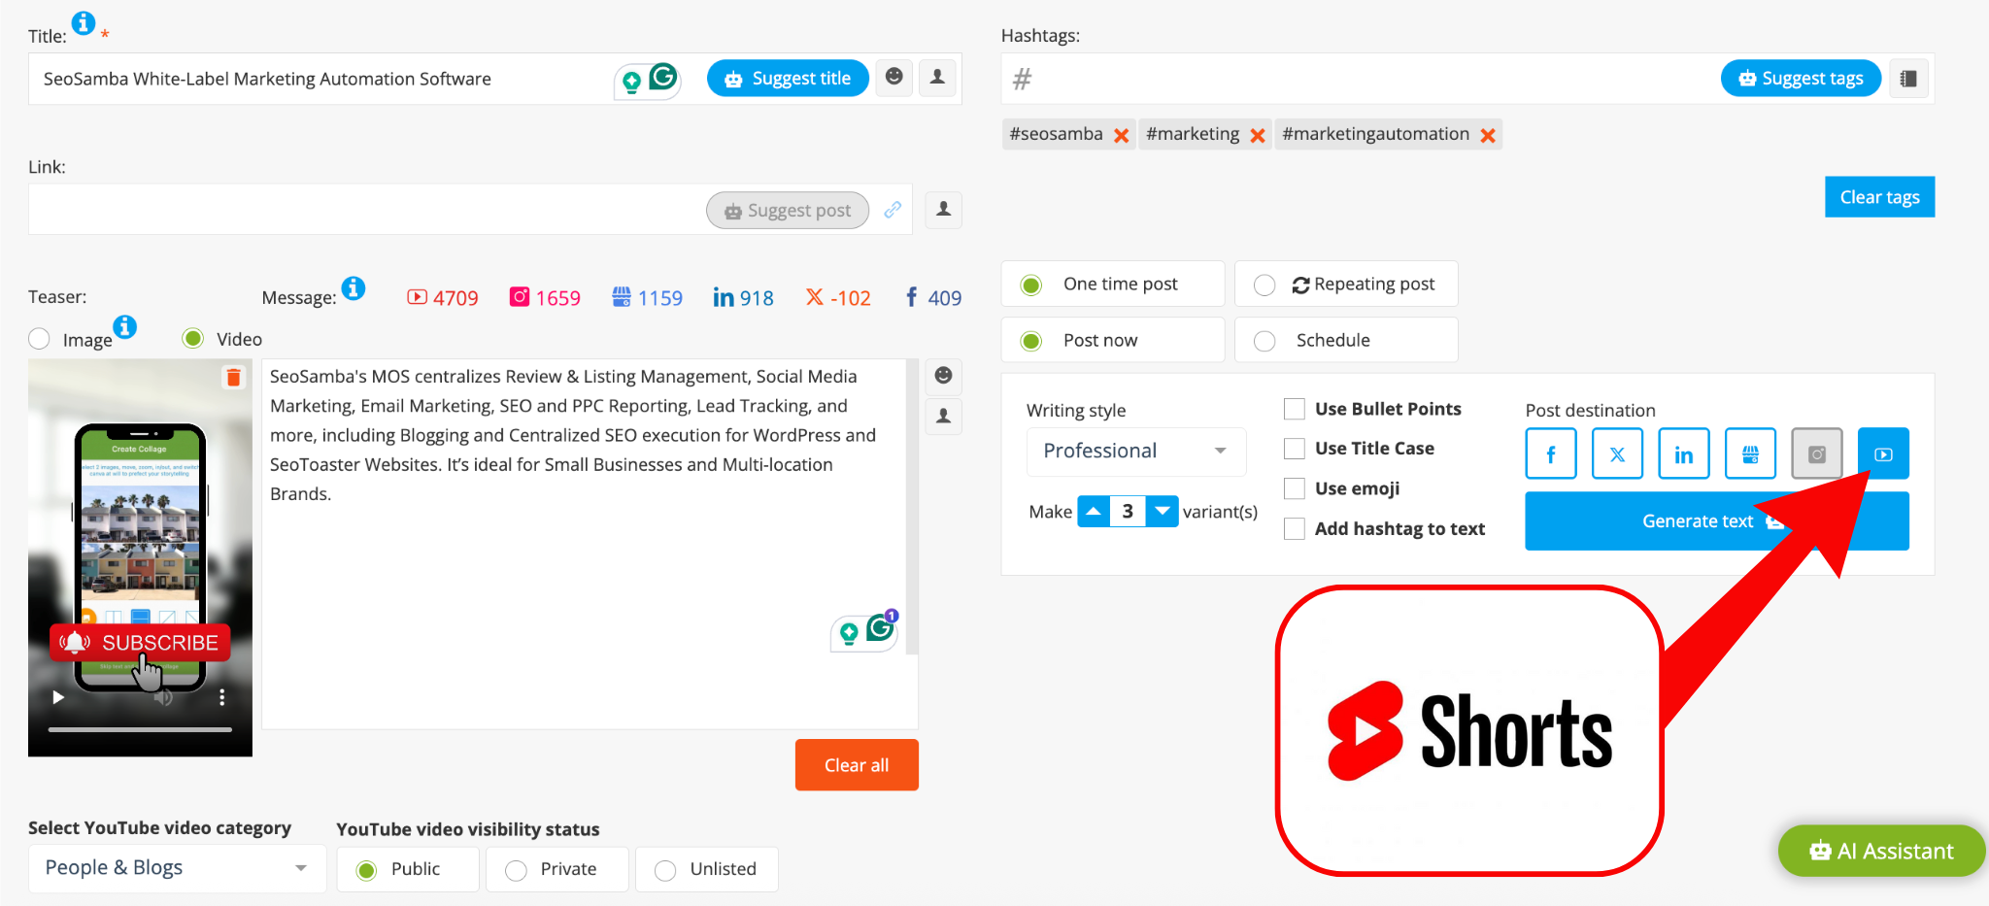This screenshot has width=1989, height=906.
Task: Set YouTube visibility to Public
Action: tap(408, 869)
